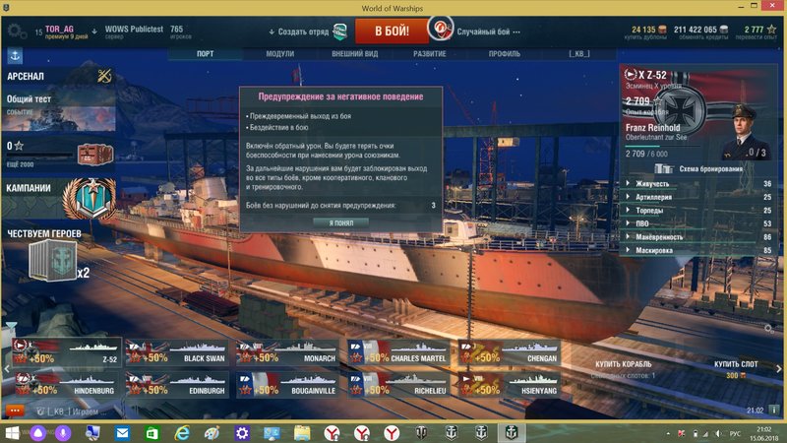The height and width of the screenshot is (443, 787).
Task: Expand the Манёвренность parameters
Action: [698, 237]
